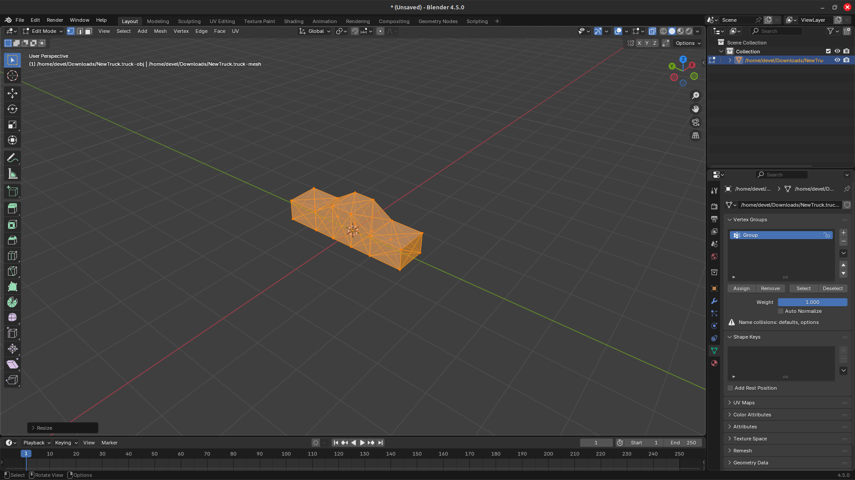Play the animation
This screenshot has height=480, width=855.
[x=362, y=443]
